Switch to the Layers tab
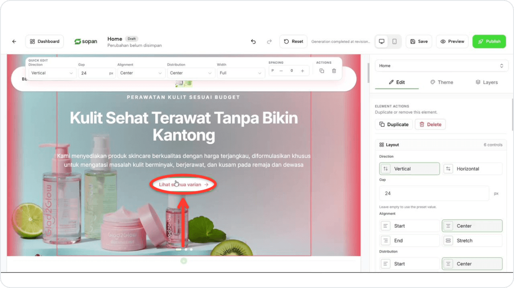The height and width of the screenshot is (288, 514). click(487, 82)
